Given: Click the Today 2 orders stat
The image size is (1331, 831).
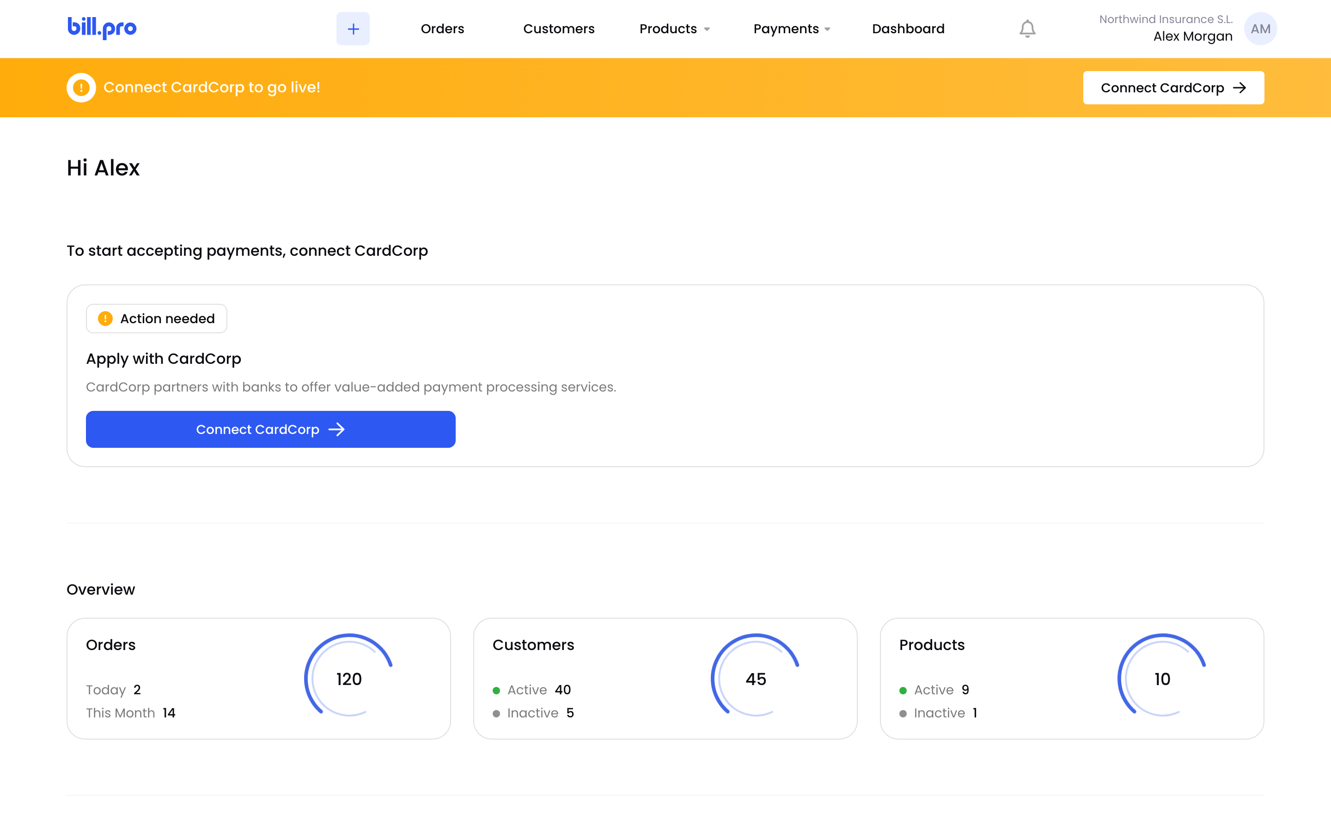Looking at the screenshot, I should click(113, 690).
